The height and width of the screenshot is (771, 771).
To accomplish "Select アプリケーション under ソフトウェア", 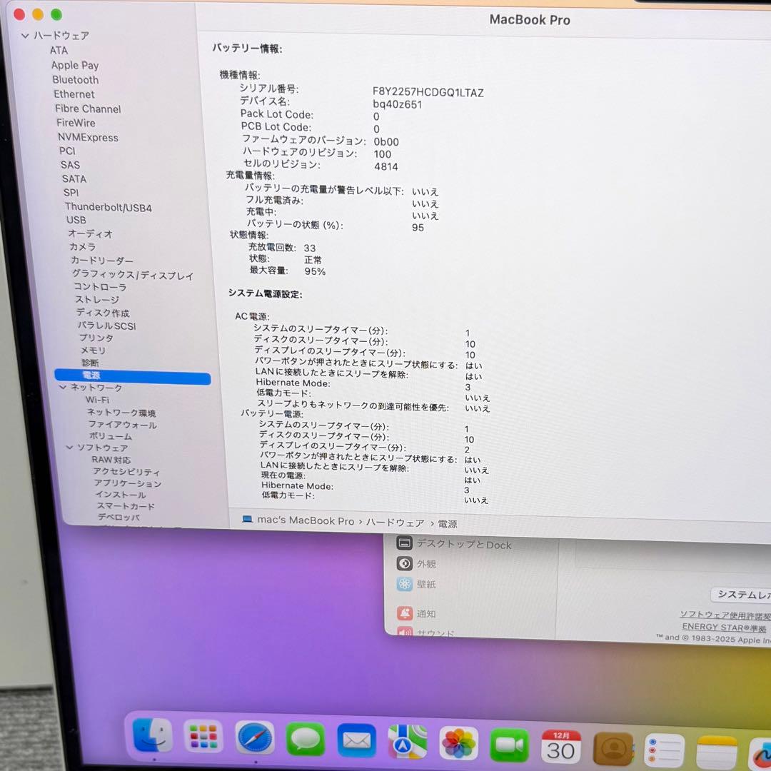I will click(127, 483).
